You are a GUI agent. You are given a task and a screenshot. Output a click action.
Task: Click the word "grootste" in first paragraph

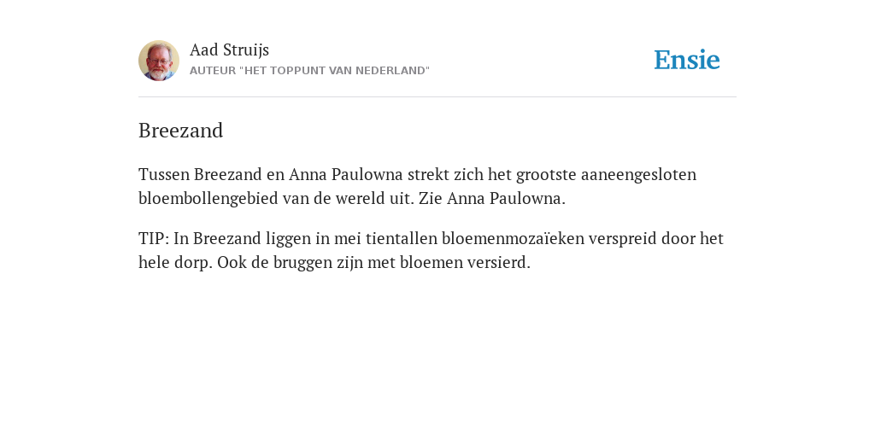click(546, 175)
